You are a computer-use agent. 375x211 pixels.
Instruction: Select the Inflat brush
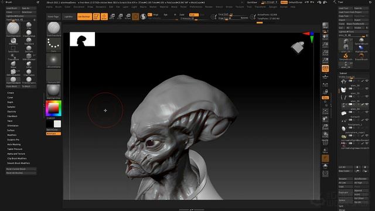click(x=29, y=64)
